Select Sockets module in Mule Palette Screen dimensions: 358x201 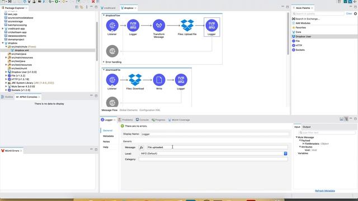pos(300,50)
